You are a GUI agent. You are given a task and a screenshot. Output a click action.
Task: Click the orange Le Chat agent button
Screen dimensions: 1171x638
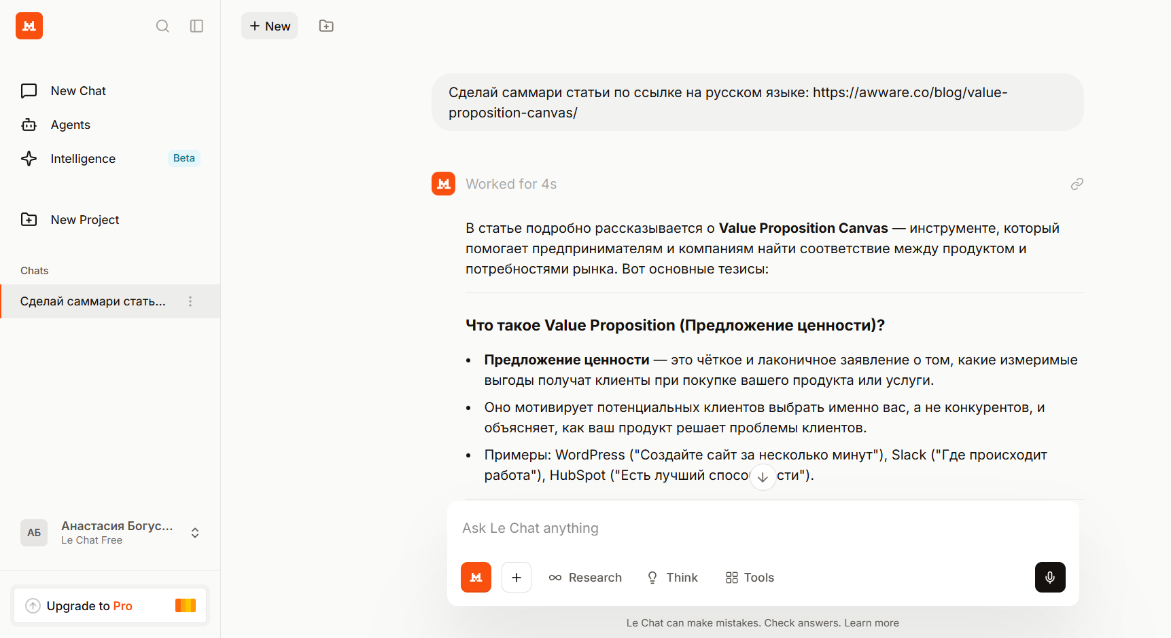click(x=476, y=577)
